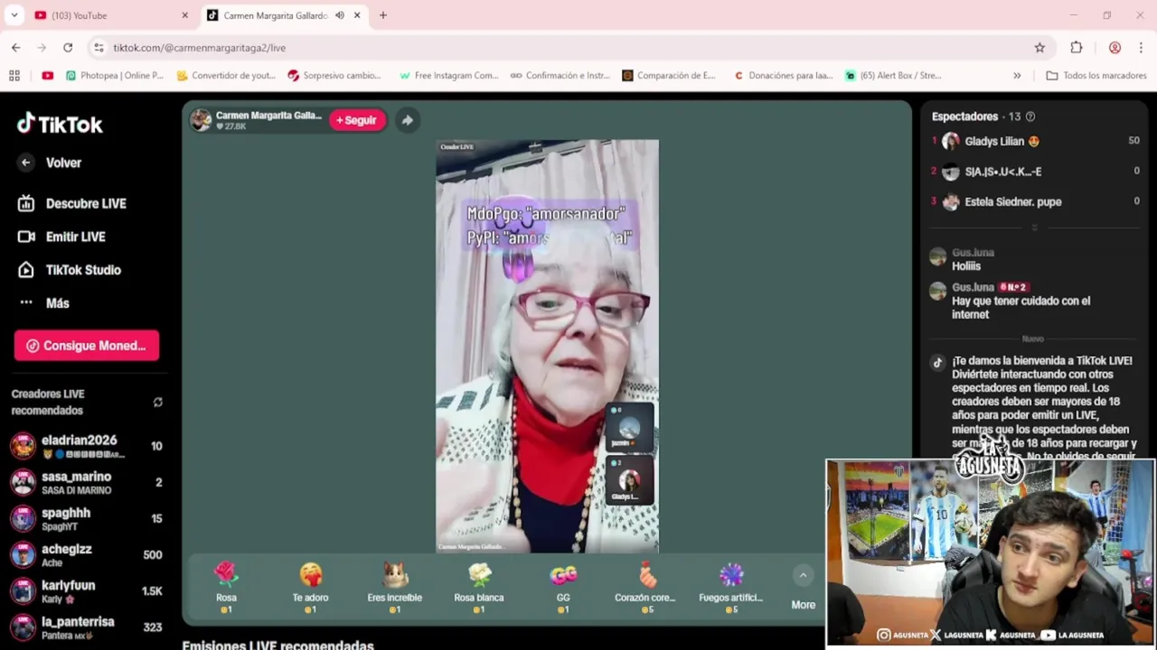Share the live stream
Screen dimensions: 1157x650
(x=408, y=120)
